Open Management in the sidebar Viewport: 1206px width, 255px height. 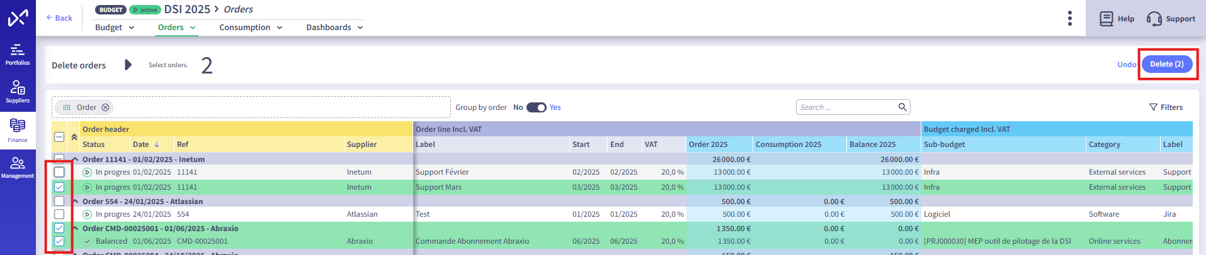tap(18, 168)
